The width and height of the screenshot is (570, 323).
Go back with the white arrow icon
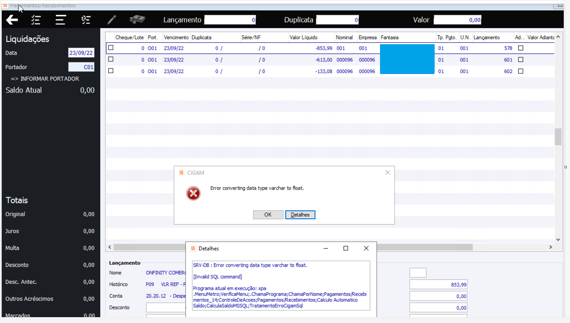tap(12, 20)
